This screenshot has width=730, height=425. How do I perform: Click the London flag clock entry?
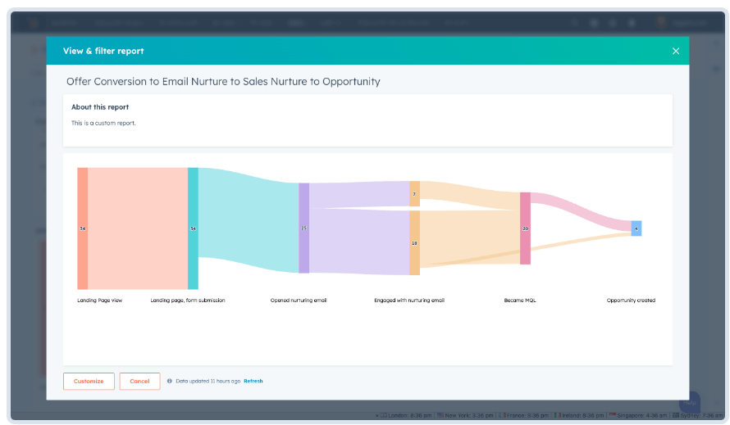tap(405, 415)
